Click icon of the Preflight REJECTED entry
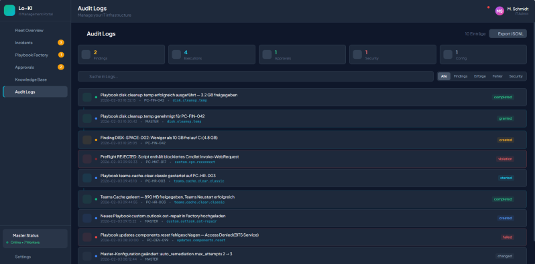Viewport: 535px width, 264px height. [x=87, y=159]
